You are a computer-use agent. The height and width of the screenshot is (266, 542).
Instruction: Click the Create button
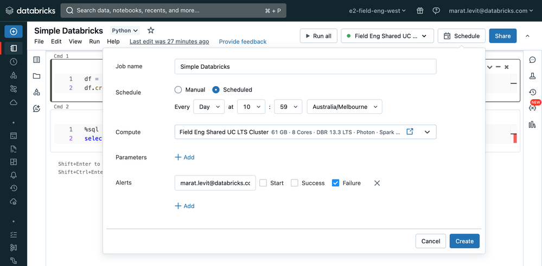464,241
